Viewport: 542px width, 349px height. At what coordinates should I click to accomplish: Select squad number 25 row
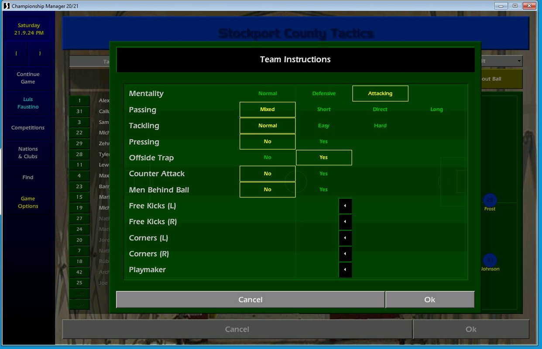point(79,283)
